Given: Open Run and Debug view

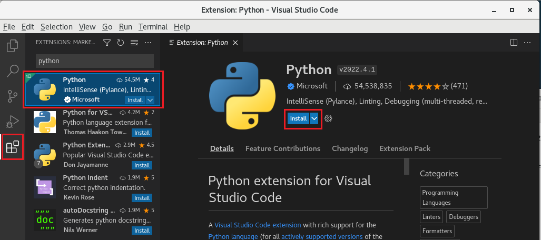Looking at the screenshot, I should (x=12, y=122).
